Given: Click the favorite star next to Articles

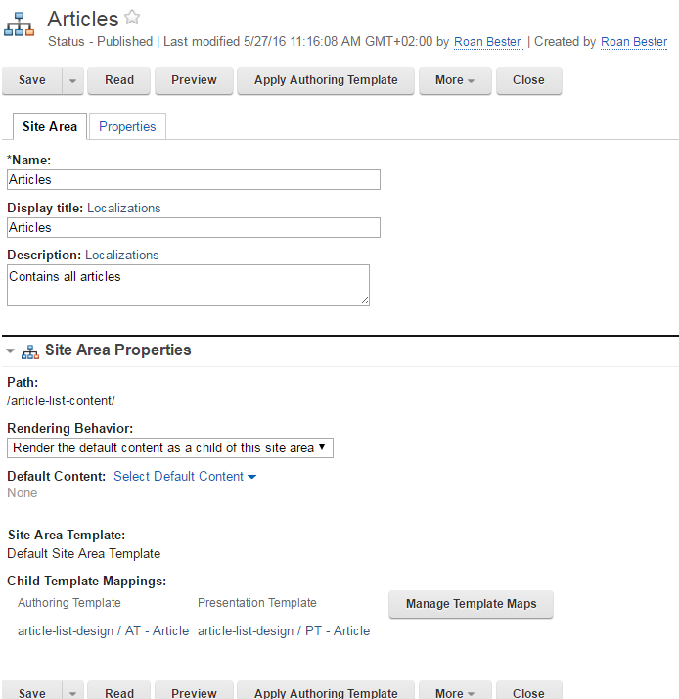Looking at the screenshot, I should [132, 18].
